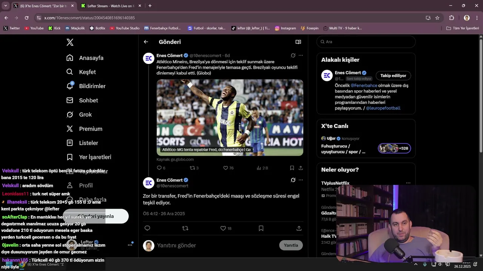
Task: Reply icon with 6 replies on first post
Action: (x=161, y=168)
